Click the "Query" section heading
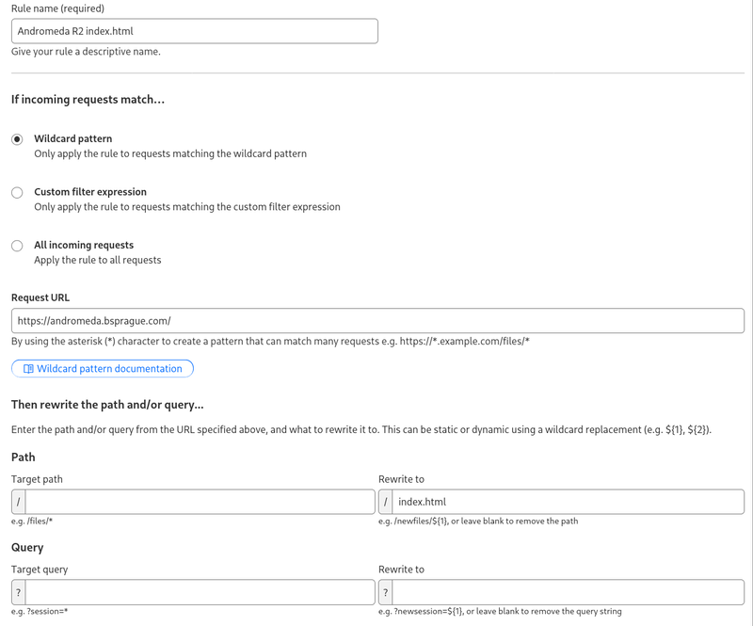 (28, 547)
